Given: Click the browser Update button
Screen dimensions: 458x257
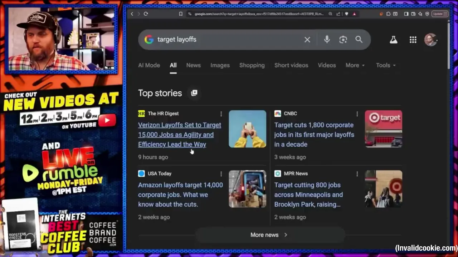Looking at the screenshot, I should 440,14.
